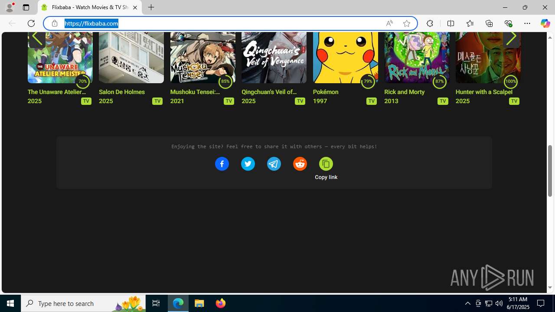Open Edge Settings and more menu
This screenshot has width=555, height=312.
point(527,23)
